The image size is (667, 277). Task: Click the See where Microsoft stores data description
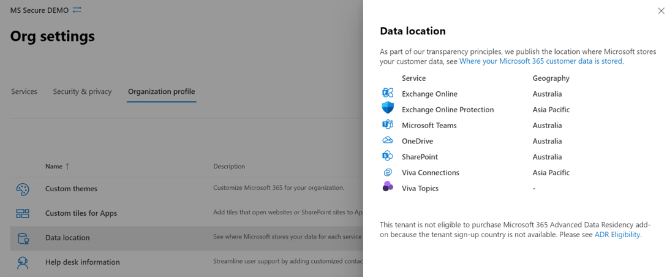[287, 237]
